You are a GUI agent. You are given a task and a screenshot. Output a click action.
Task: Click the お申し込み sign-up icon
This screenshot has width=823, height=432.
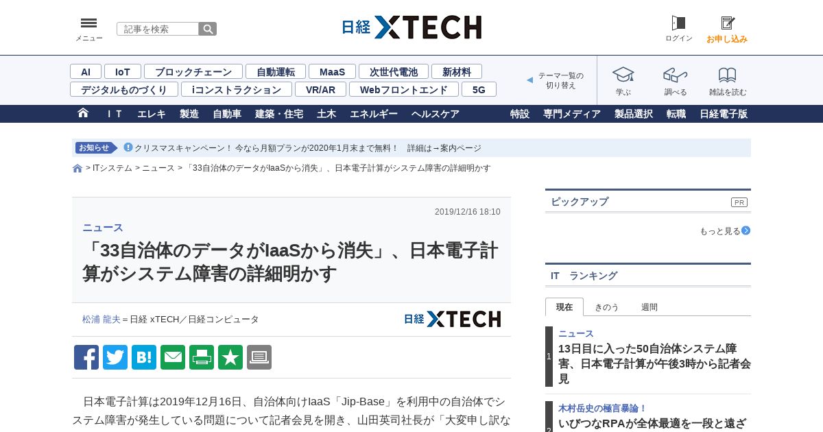click(x=727, y=23)
